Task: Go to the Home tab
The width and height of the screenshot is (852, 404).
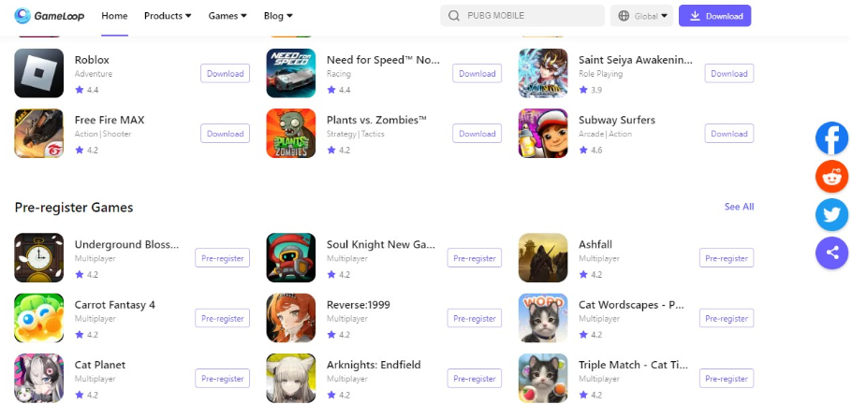Action: pyautogui.click(x=114, y=16)
